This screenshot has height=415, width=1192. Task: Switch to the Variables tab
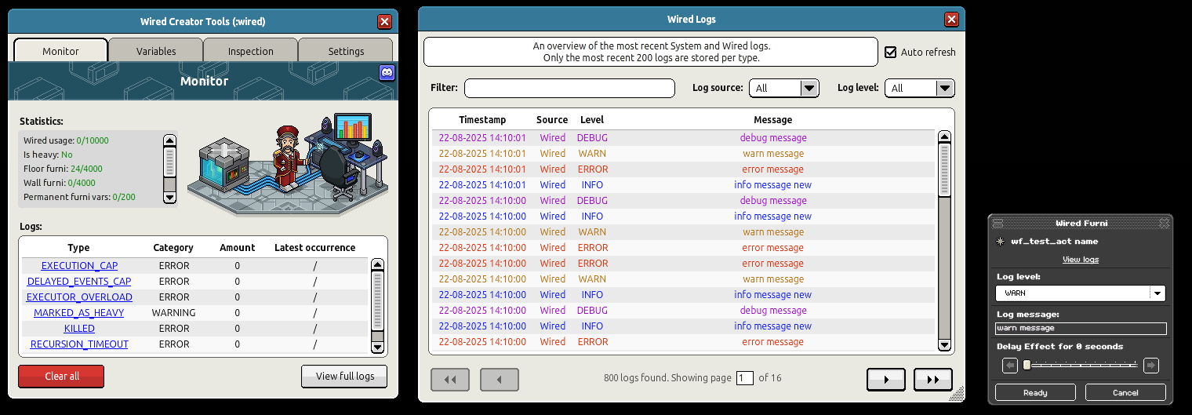pyautogui.click(x=156, y=51)
